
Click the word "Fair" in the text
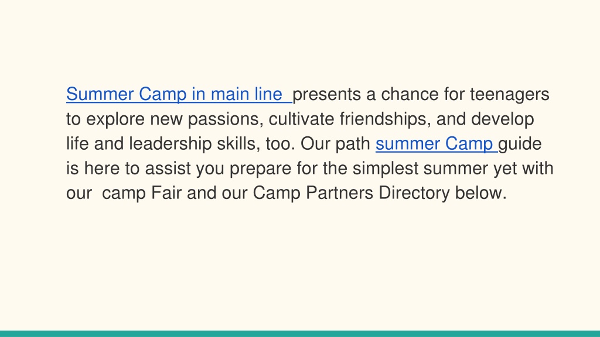point(166,193)
